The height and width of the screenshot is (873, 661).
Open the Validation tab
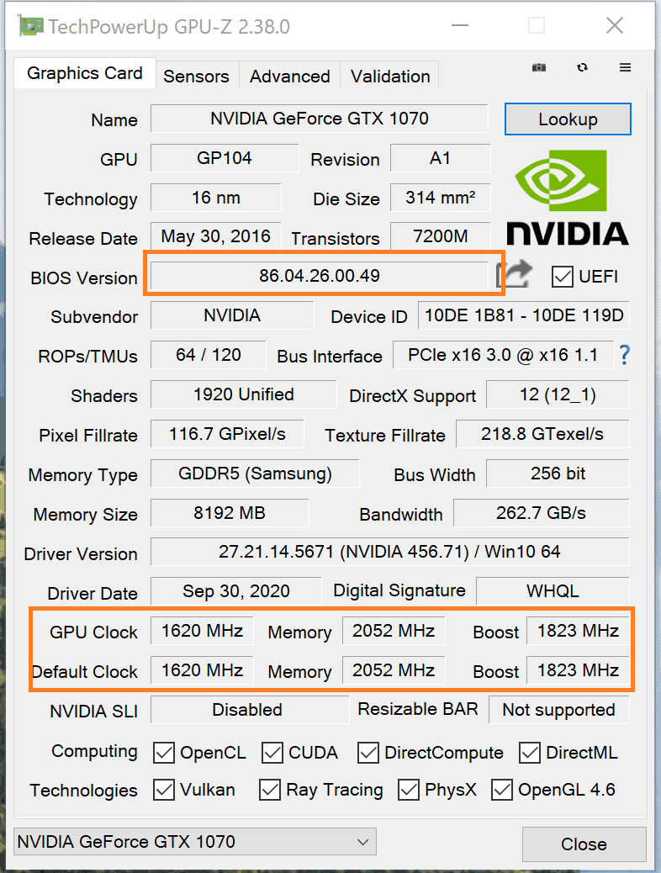click(x=389, y=76)
